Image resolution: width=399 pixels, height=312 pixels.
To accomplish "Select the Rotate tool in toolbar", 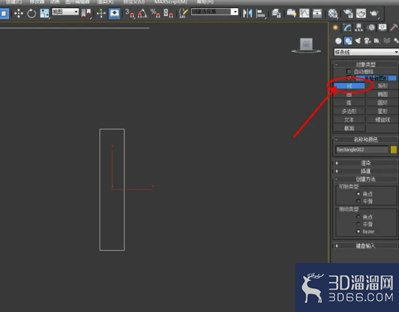I will pyautogui.click(x=32, y=13).
